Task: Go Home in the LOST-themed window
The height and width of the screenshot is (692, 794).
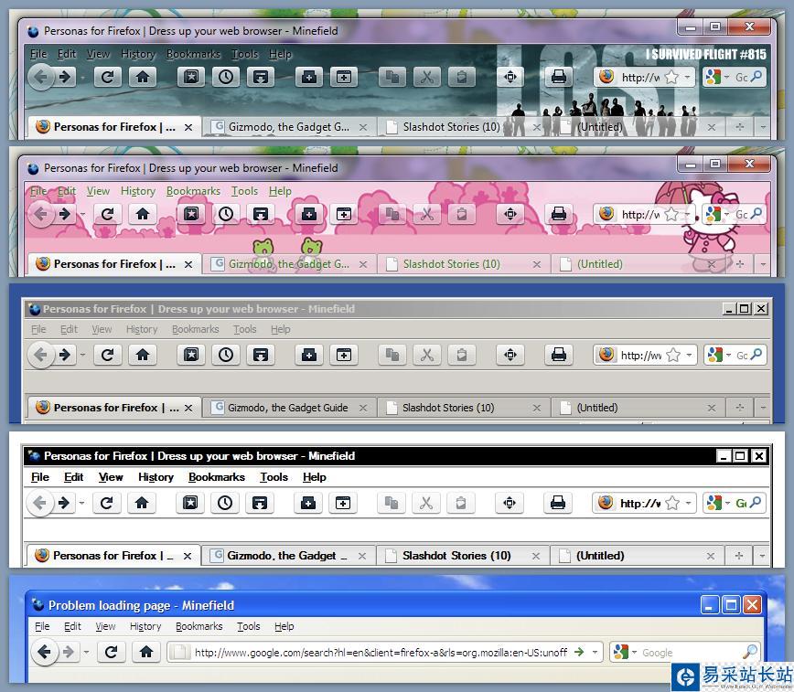Action: 143,78
